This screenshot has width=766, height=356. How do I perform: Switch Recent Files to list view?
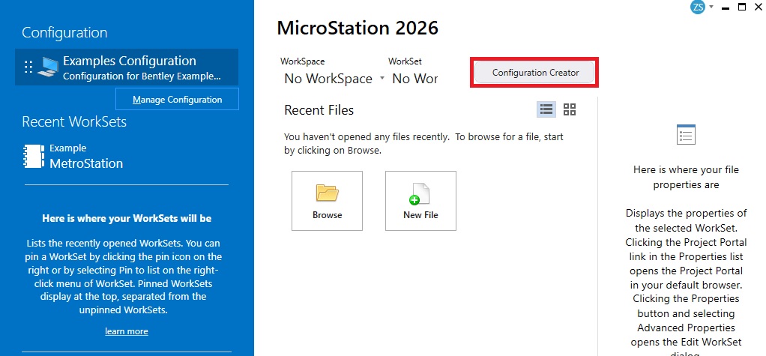pos(547,110)
